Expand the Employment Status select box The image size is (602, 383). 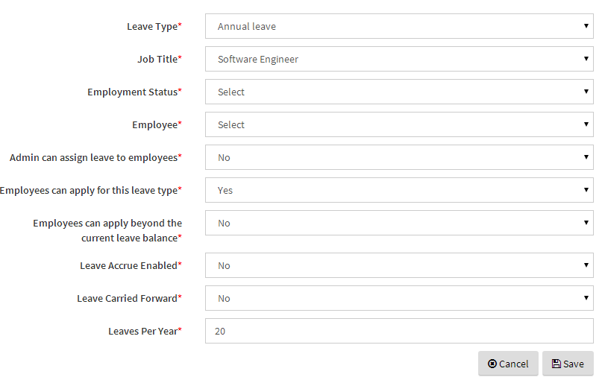(399, 92)
